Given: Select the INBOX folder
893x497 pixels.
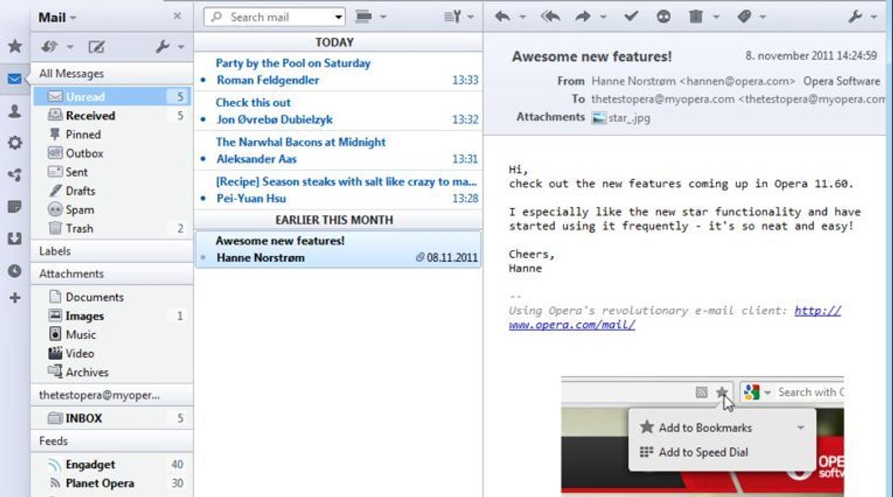Looking at the screenshot, I should (112, 418).
